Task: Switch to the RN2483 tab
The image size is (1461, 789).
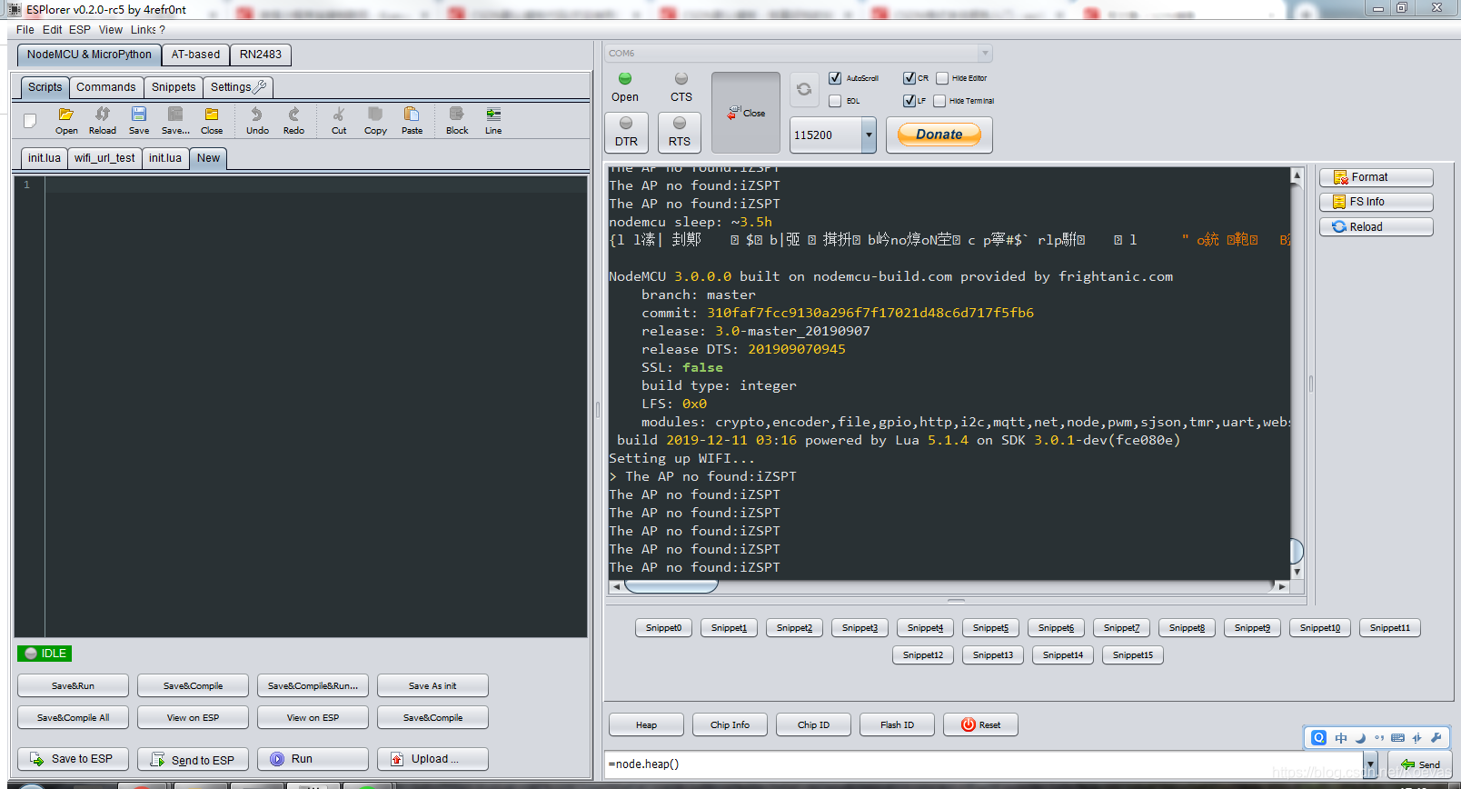Action: [261, 55]
